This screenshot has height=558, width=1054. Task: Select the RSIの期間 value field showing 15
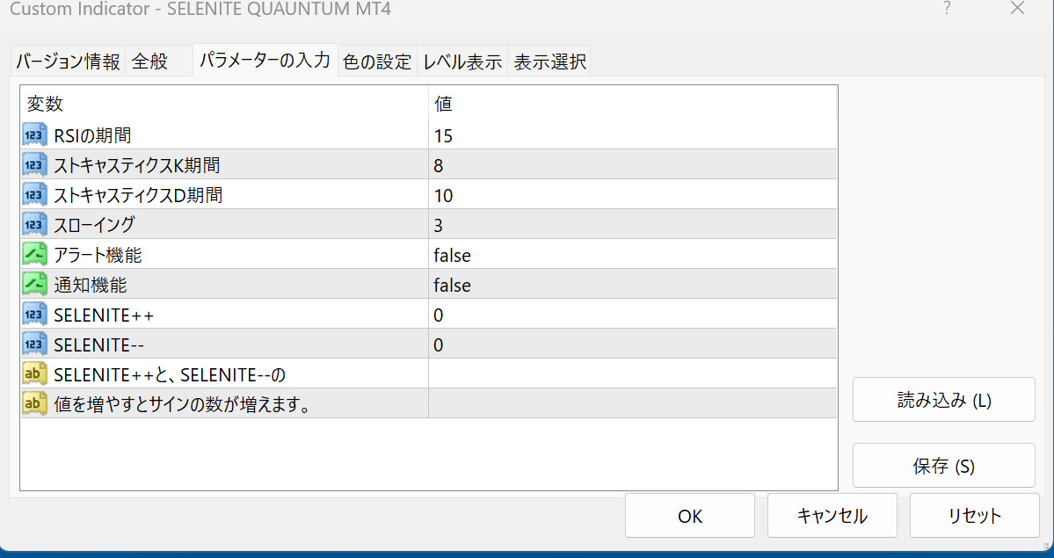tap(631, 135)
